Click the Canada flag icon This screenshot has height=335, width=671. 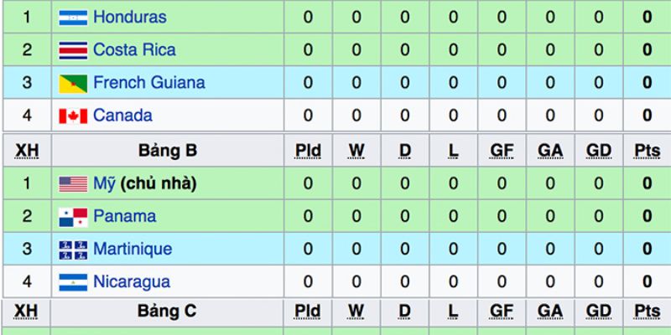tap(73, 116)
